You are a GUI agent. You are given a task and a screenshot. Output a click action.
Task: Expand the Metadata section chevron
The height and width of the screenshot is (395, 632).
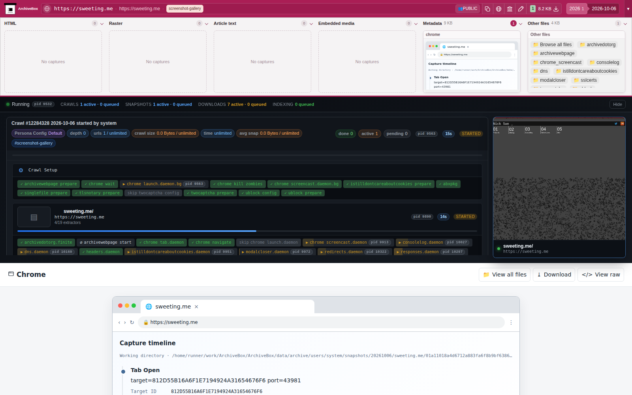(521, 24)
